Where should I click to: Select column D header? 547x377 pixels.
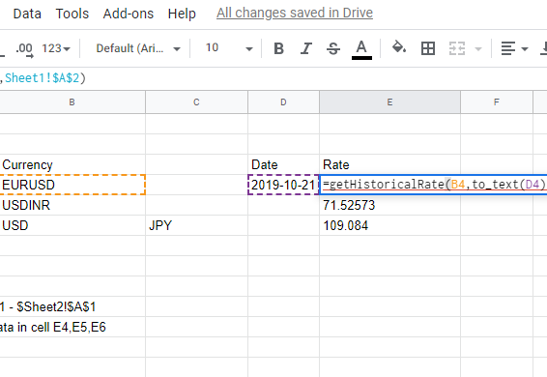(283, 102)
